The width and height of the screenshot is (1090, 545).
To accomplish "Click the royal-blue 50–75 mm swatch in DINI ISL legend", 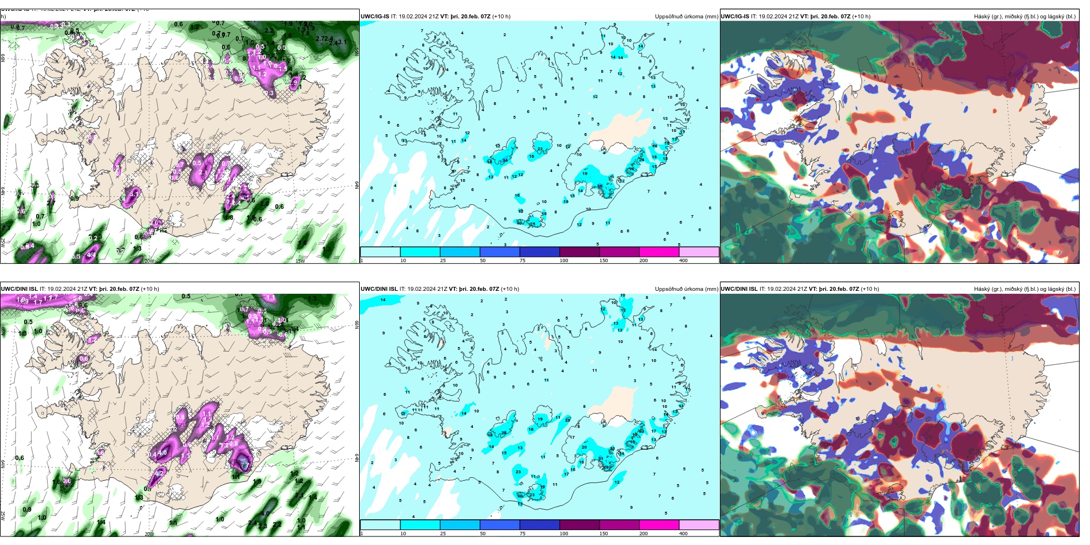I will coord(500,525).
